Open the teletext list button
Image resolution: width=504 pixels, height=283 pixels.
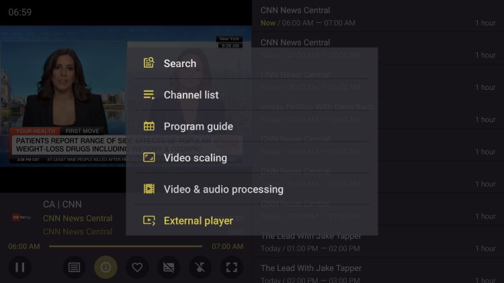click(x=74, y=267)
